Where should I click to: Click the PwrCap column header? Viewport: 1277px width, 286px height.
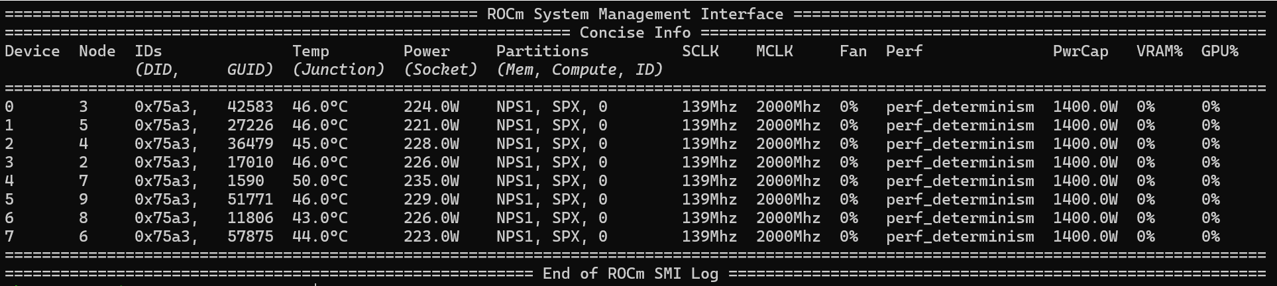1080,51
